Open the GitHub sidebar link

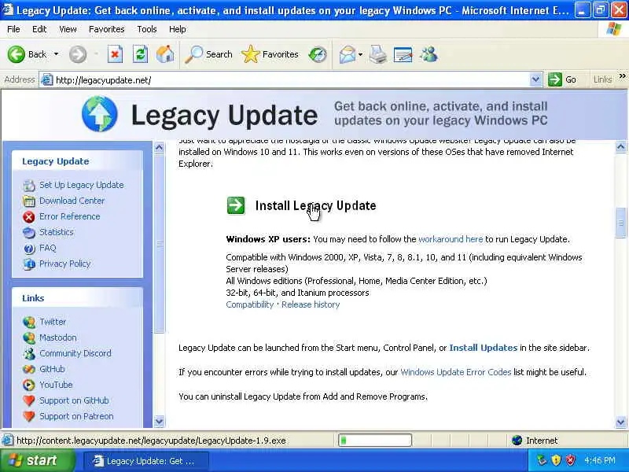(x=52, y=369)
